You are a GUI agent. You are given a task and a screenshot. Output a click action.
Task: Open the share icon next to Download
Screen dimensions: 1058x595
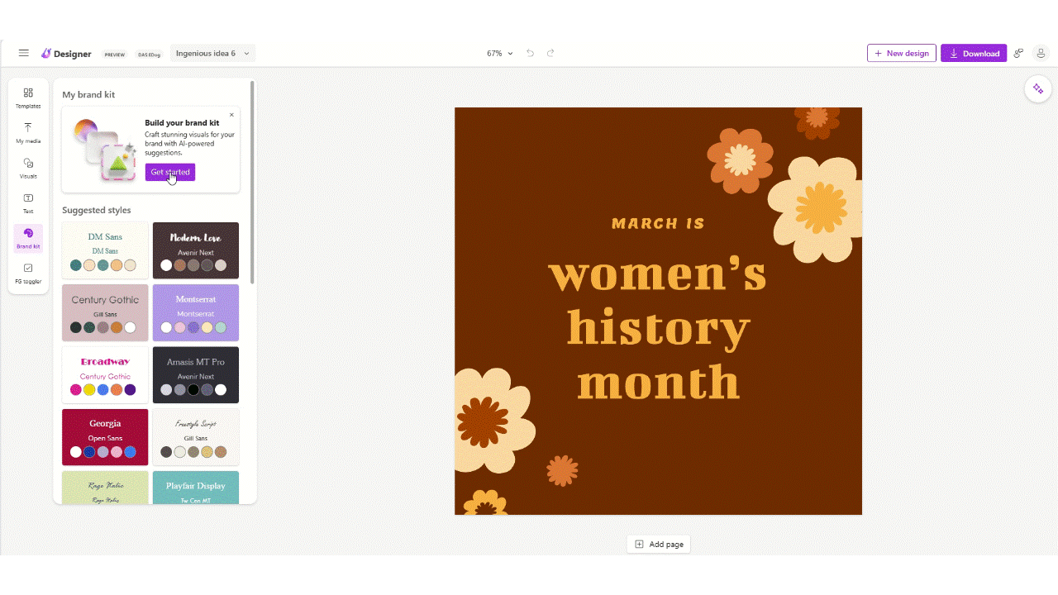click(x=1018, y=53)
